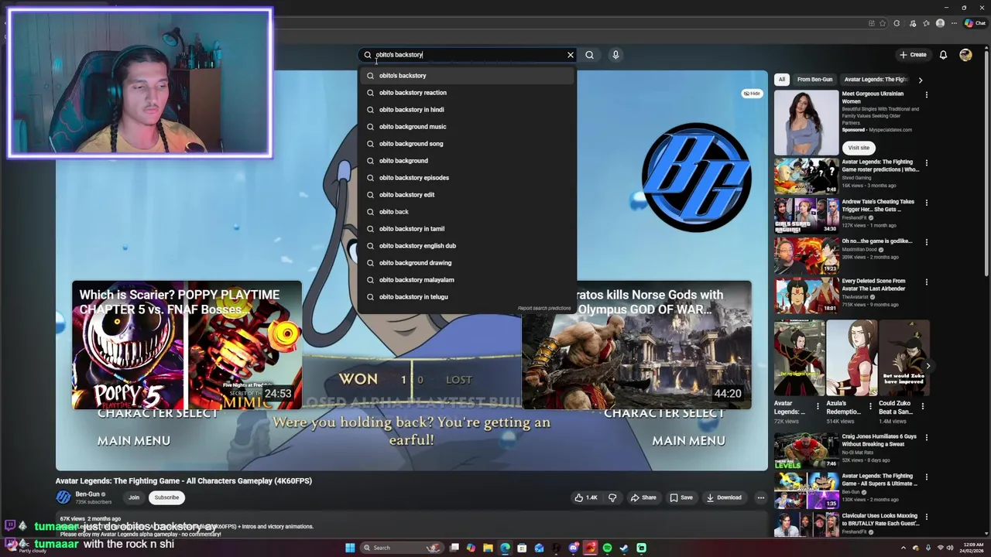Click the search icon beside 'obito back' suggestion

pyautogui.click(x=370, y=212)
